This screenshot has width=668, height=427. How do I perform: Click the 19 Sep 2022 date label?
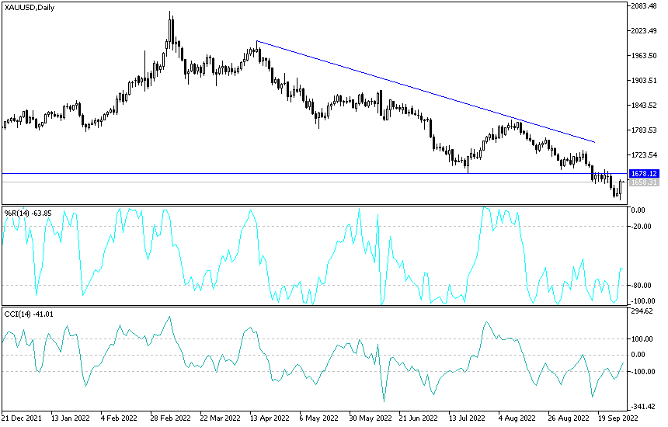tap(618, 418)
